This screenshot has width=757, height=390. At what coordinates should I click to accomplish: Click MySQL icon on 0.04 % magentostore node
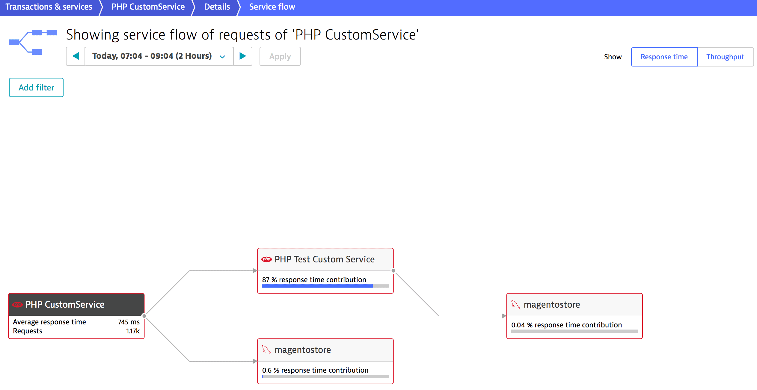(x=515, y=305)
